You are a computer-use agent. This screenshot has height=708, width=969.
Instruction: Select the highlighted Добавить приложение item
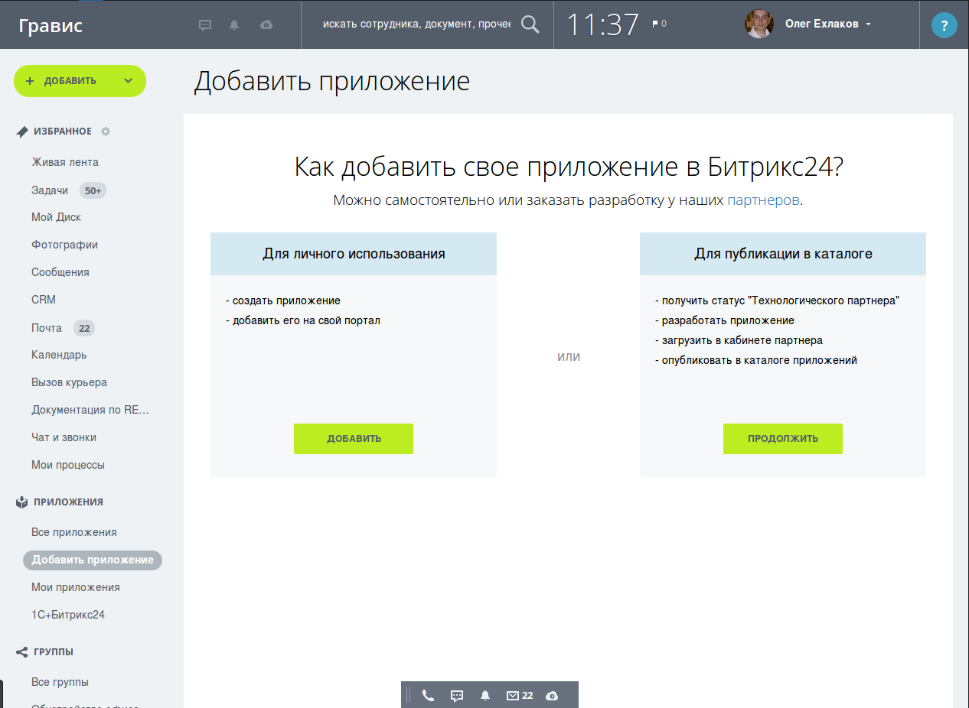pyautogui.click(x=93, y=560)
